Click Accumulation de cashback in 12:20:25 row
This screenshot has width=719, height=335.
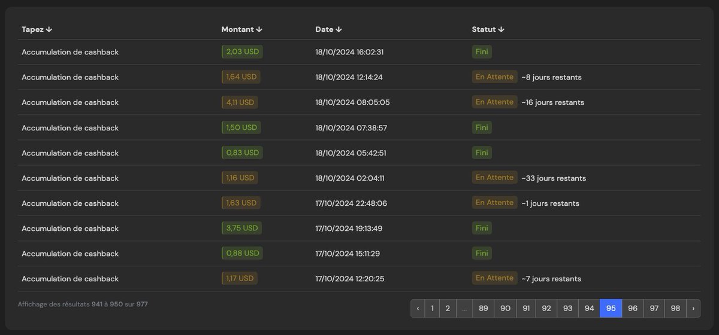[x=70, y=278]
